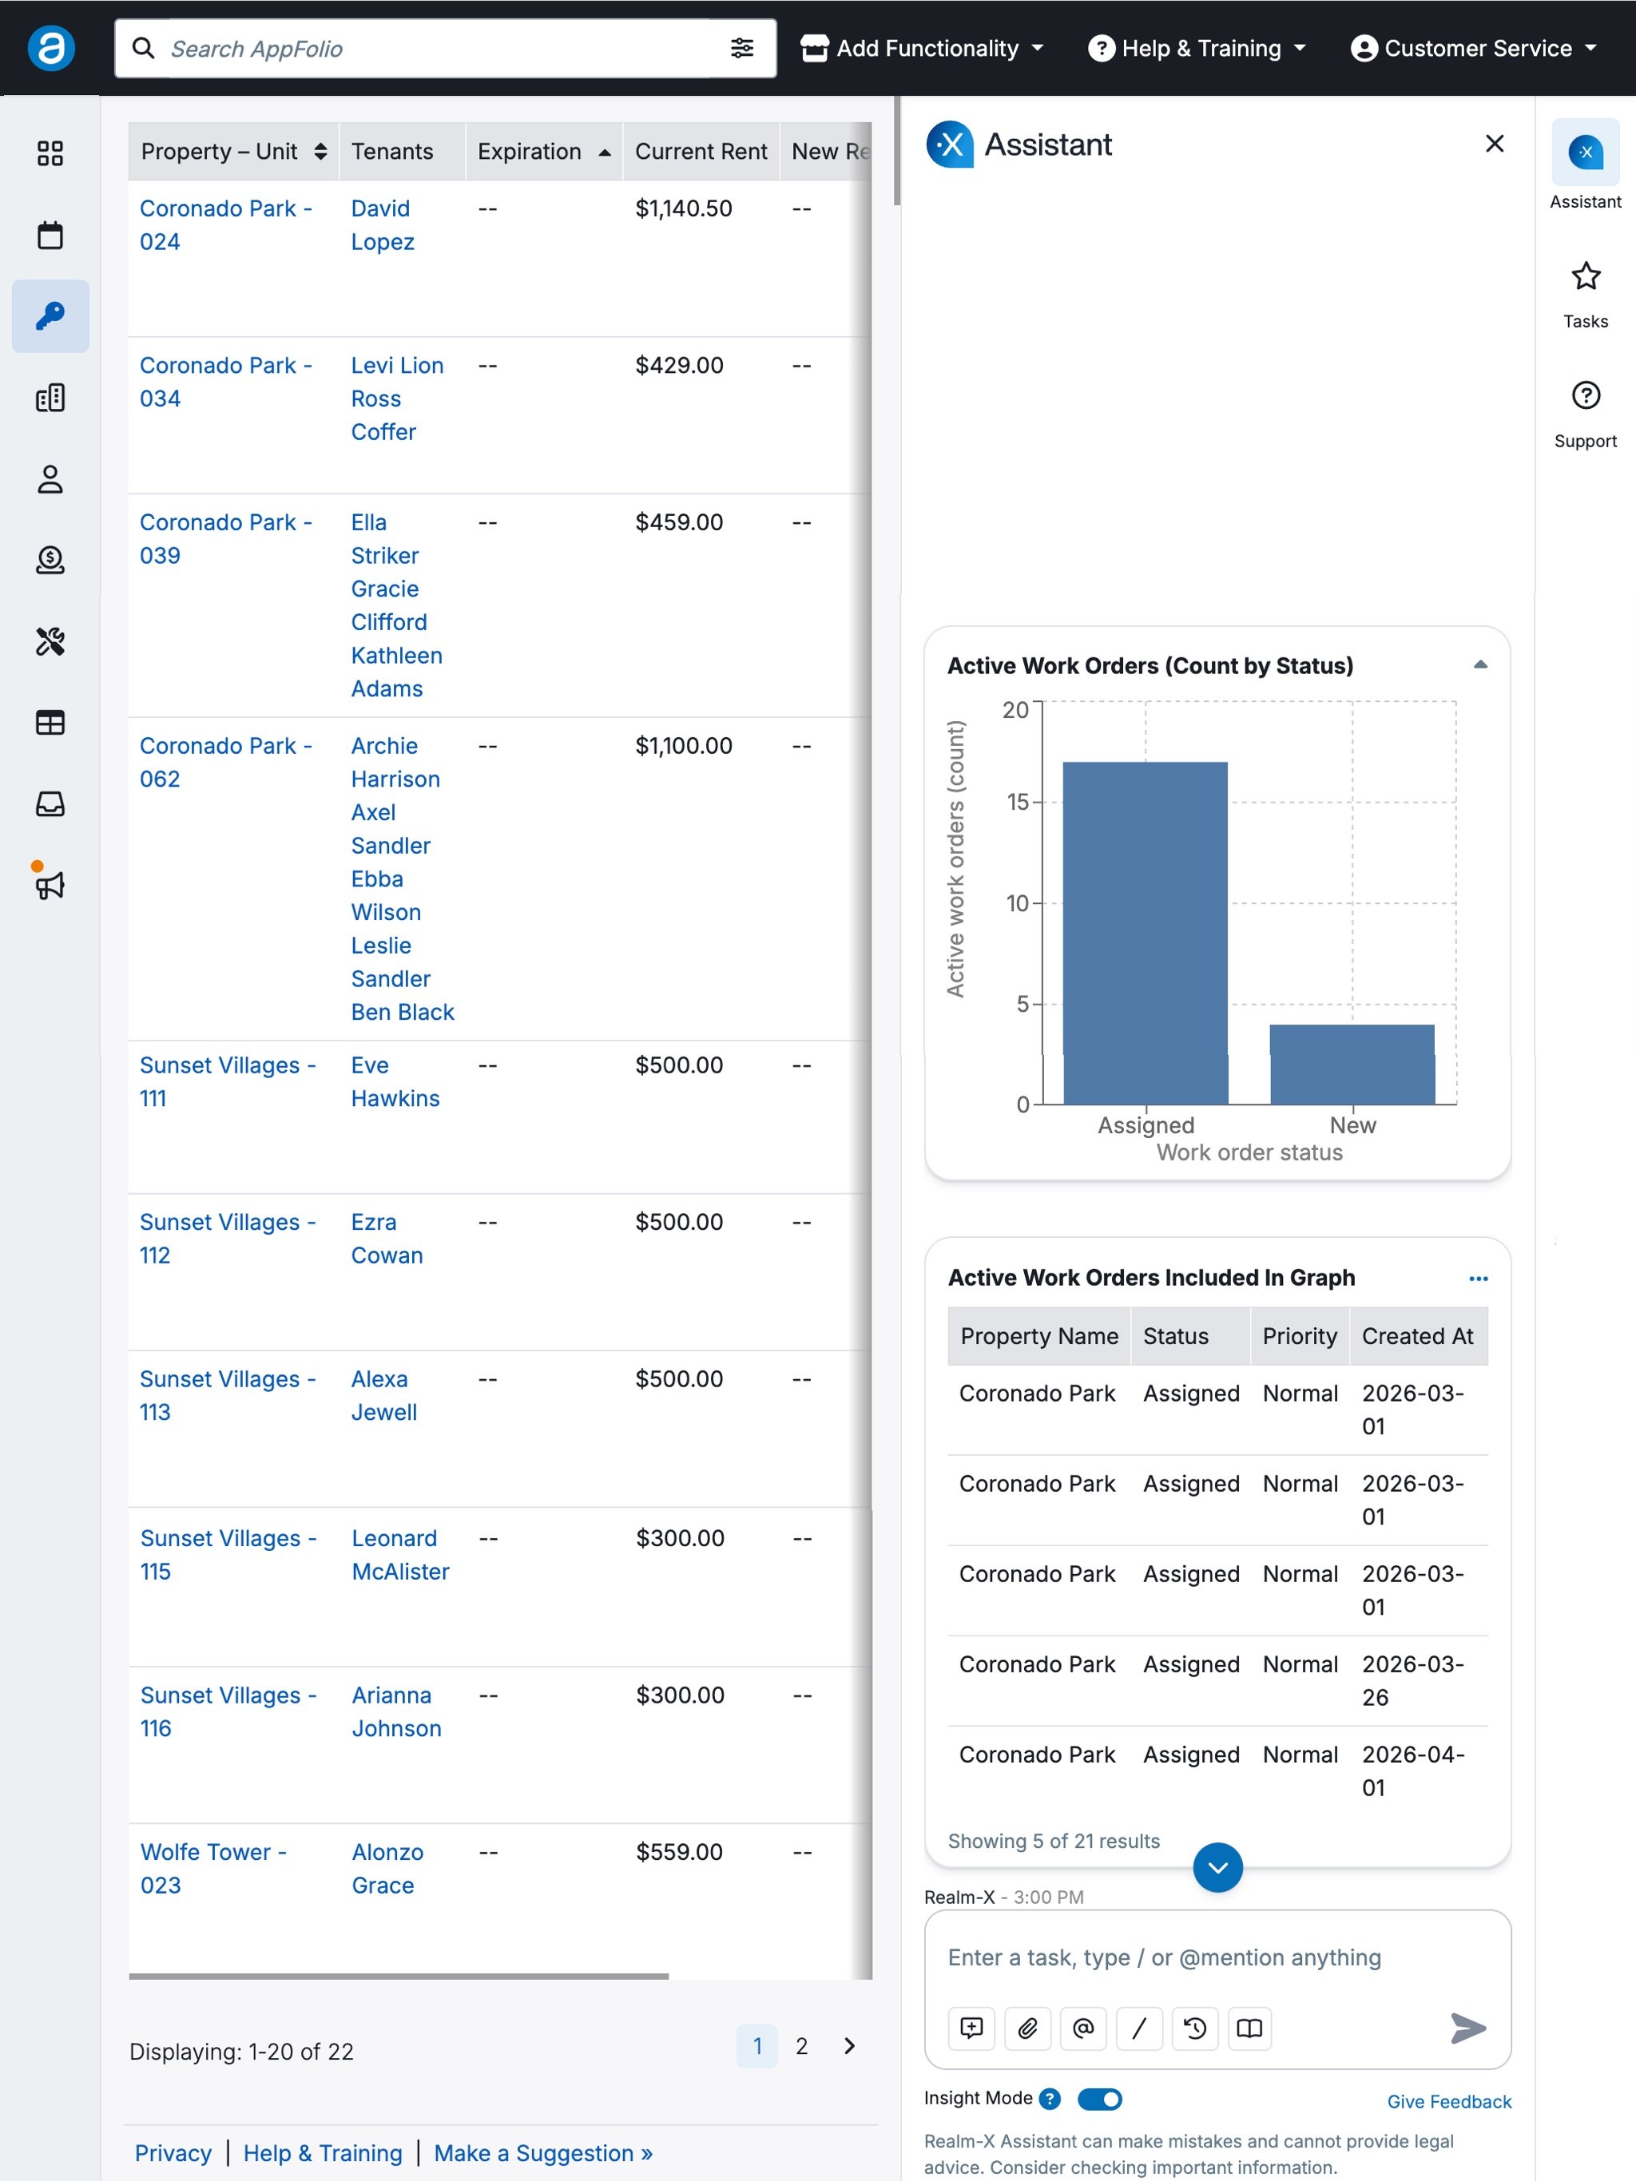1636x2181 pixels.
Task: Toggle Insight Mode switch
Action: coord(1099,2100)
